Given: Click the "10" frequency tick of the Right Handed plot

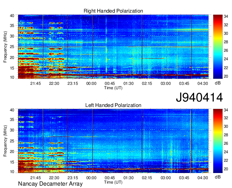Looking at the screenshot, I should tap(12, 77).
